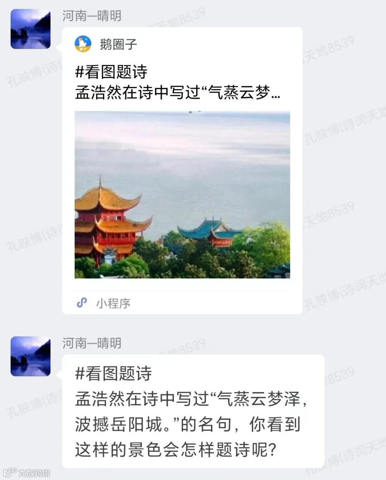This screenshot has width=386, height=480.
Task: Tap the message line 这样的景色会怎样题诗呢
Action: [176, 450]
